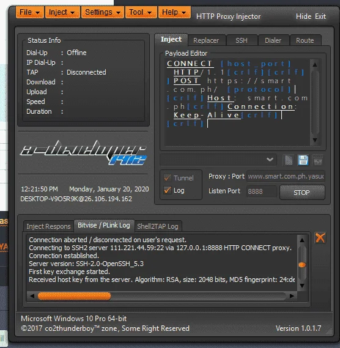
Task: Click the 'Received host key from the server' log line
Action: point(162,280)
